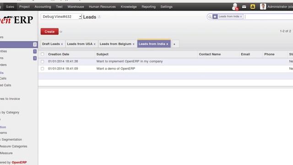The image size is (293, 165).
Task: Click creation date 01/01/2014 18:41:38
Action: pos(63,61)
